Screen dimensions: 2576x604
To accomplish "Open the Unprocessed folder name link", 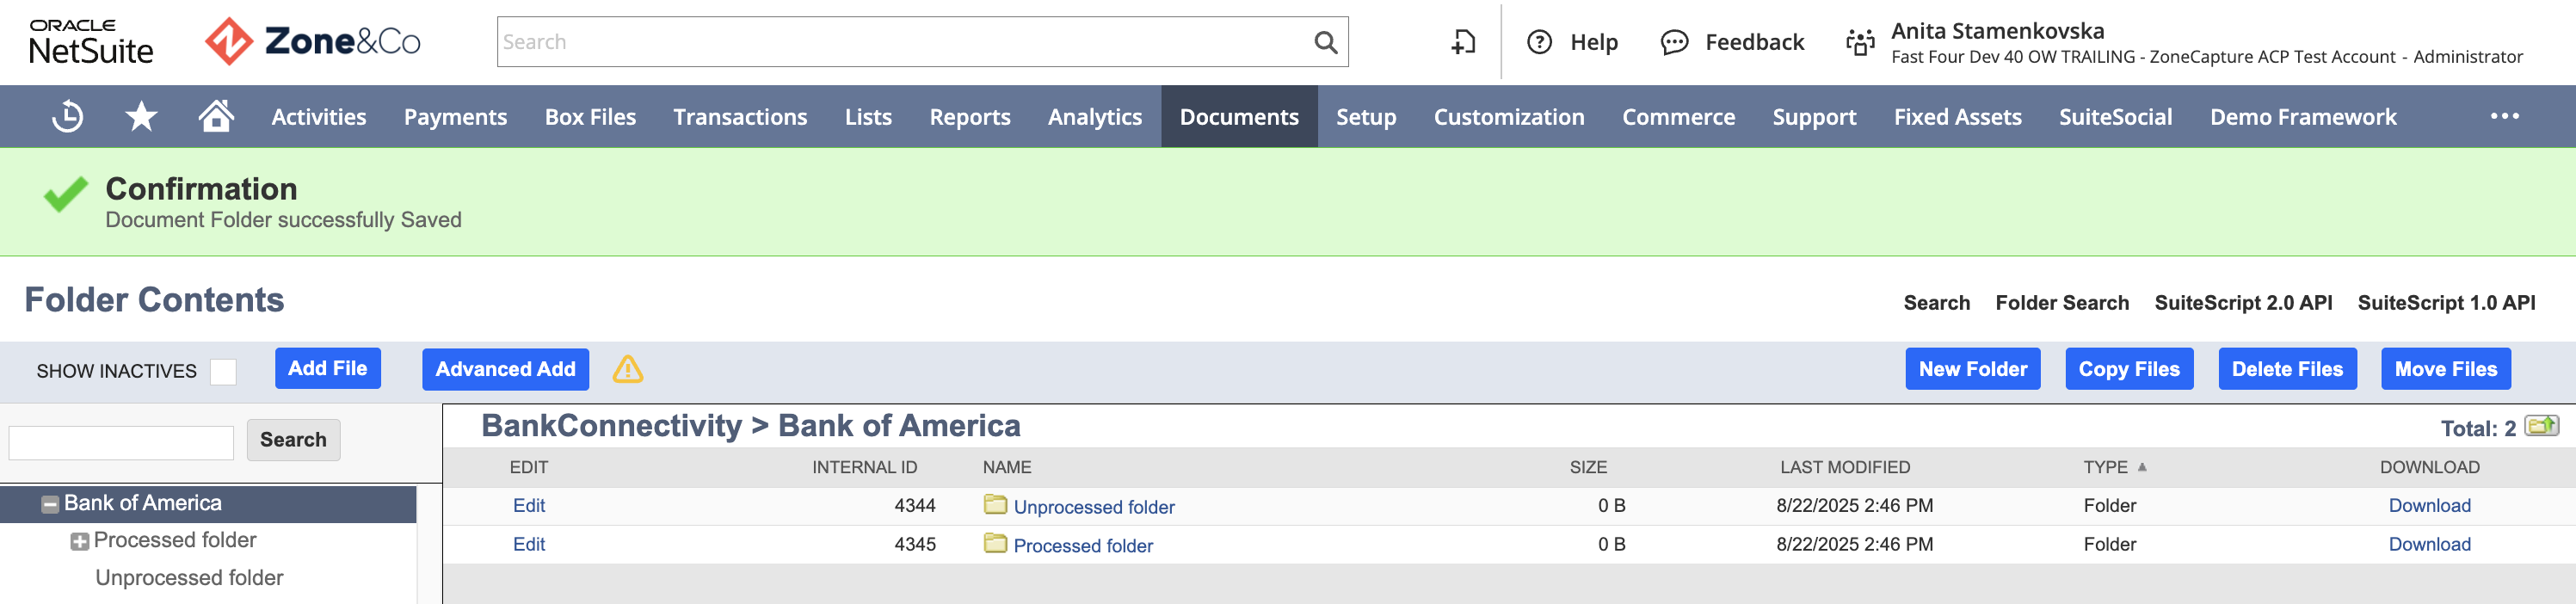I will pos(1094,507).
